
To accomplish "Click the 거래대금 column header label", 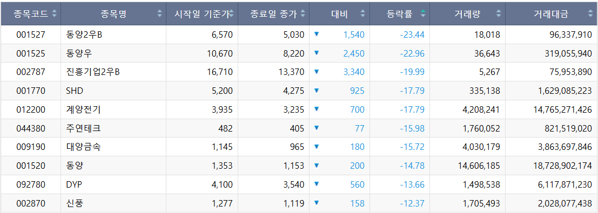I will (x=552, y=14).
